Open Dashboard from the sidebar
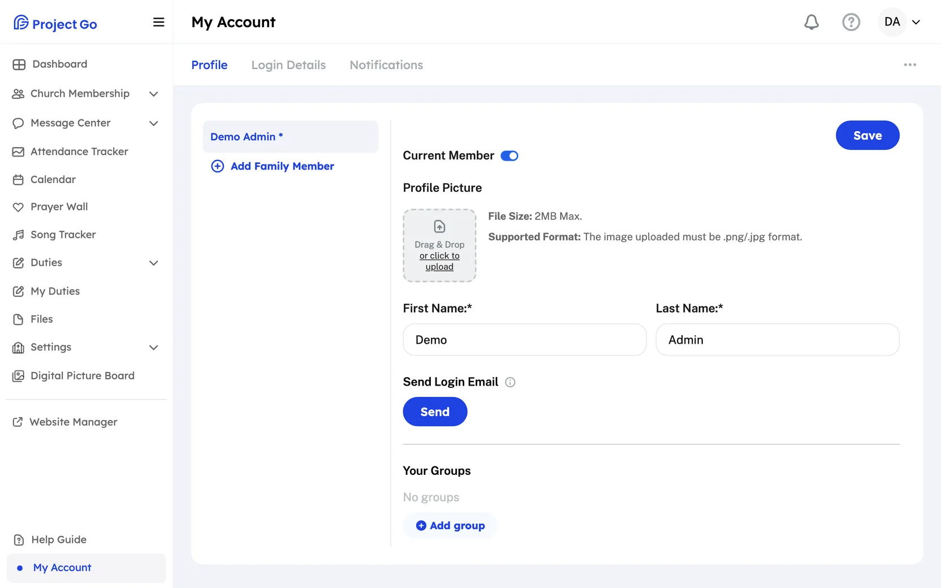 [x=50, y=64]
